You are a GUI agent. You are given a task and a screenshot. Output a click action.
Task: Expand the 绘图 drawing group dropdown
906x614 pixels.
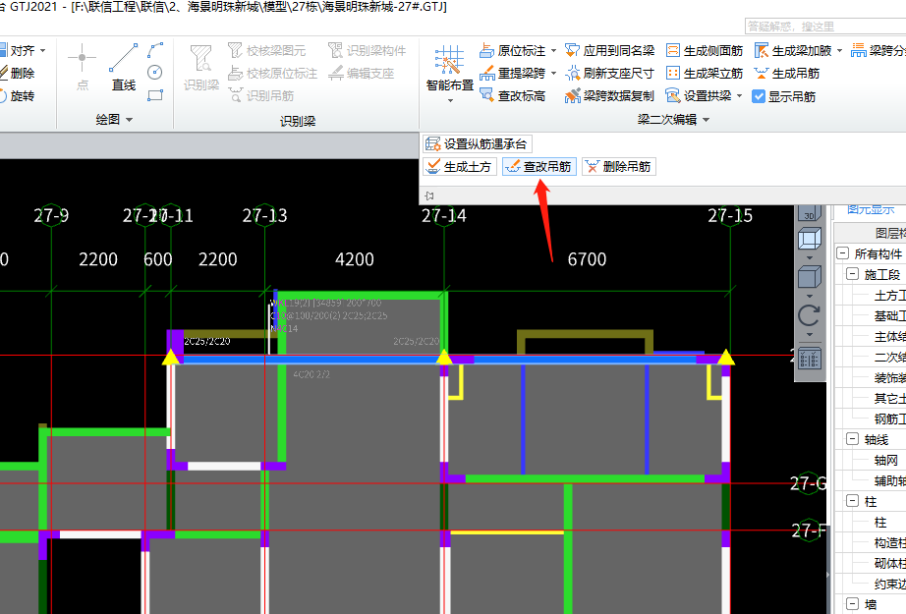coord(130,120)
